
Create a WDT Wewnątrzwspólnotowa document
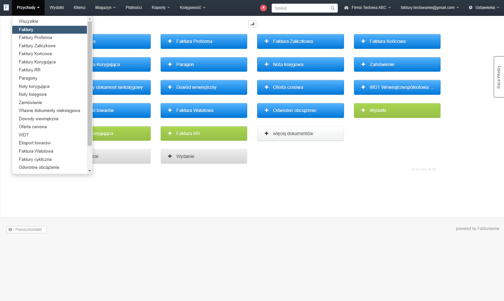[397, 87]
